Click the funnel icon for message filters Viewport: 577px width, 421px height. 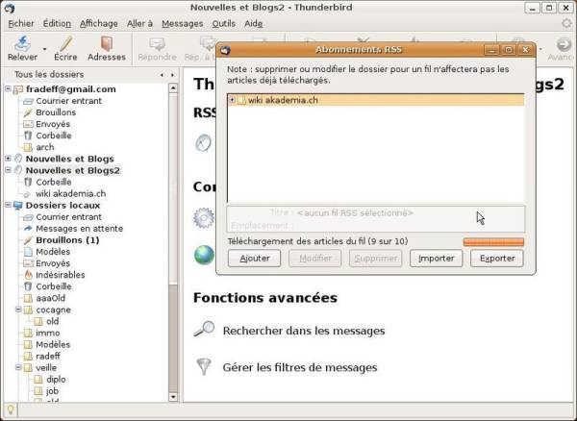coord(204,367)
